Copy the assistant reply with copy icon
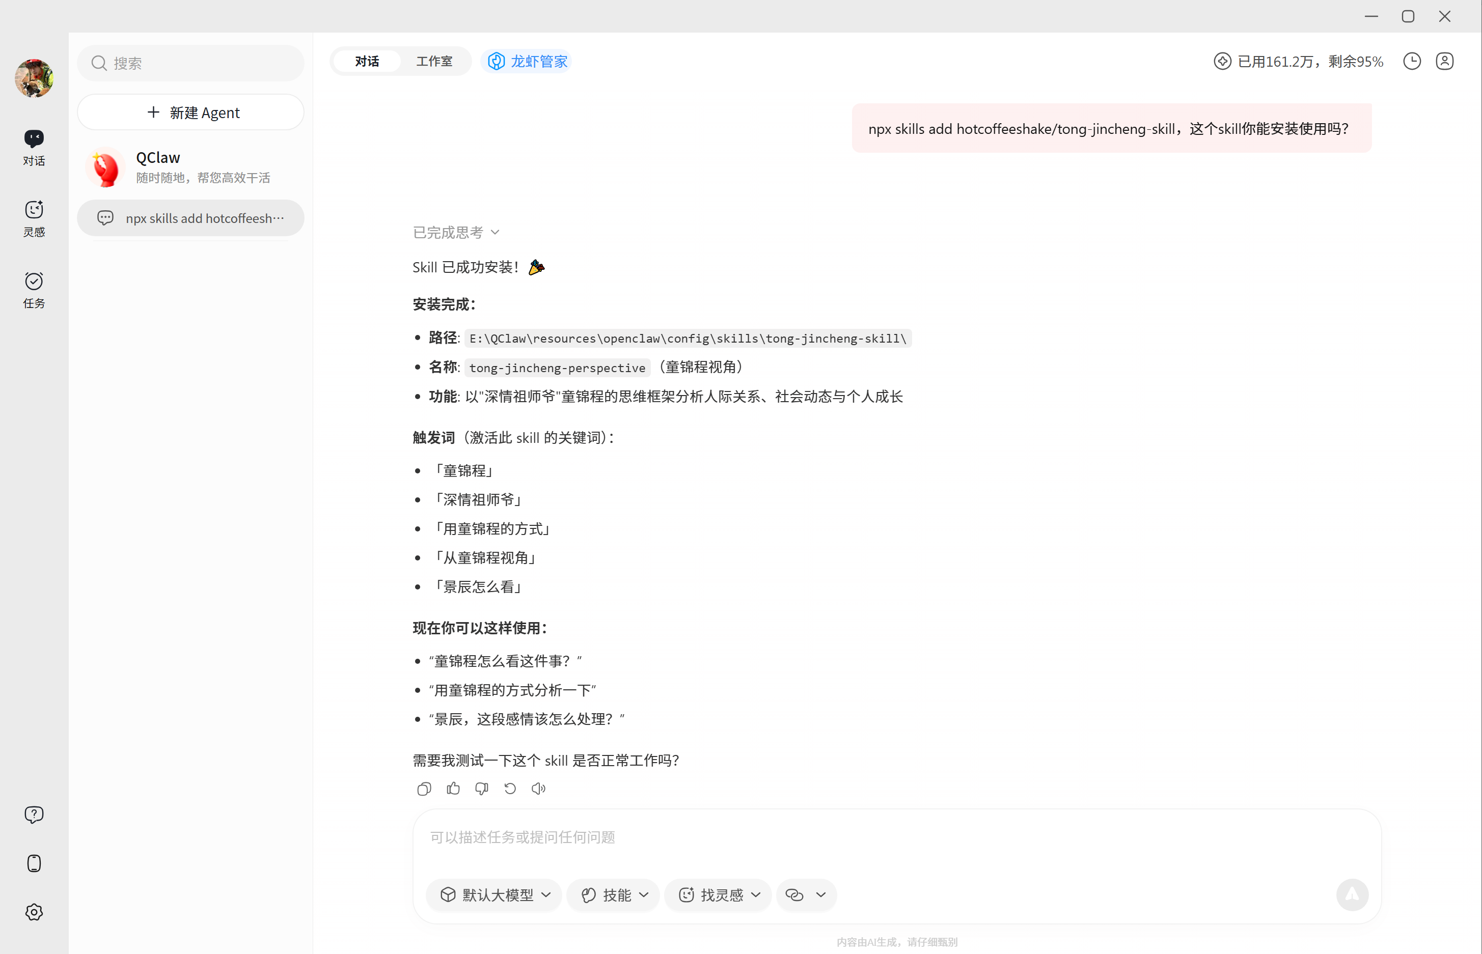The height and width of the screenshot is (954, 1482). point(424,789)
